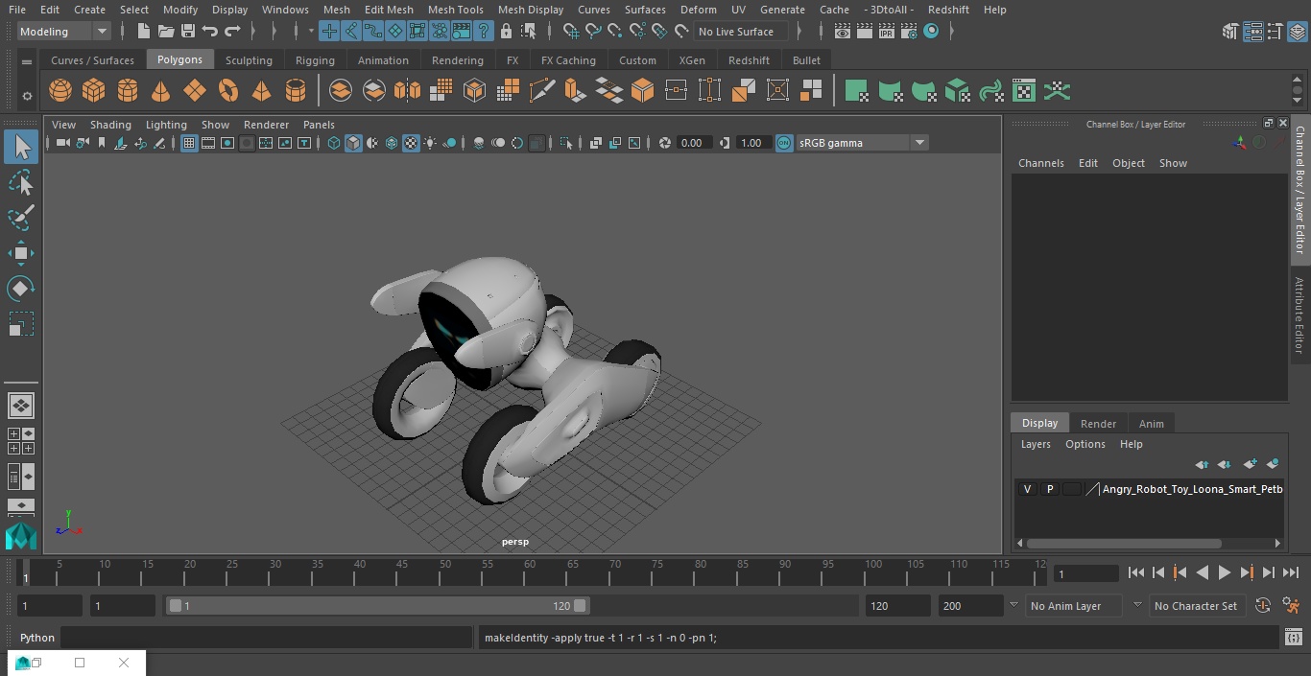The height and width of the screenshot is (676, 1311).
Task: Open Options menu in layer editor
Action: click(x=1085, y=444)
